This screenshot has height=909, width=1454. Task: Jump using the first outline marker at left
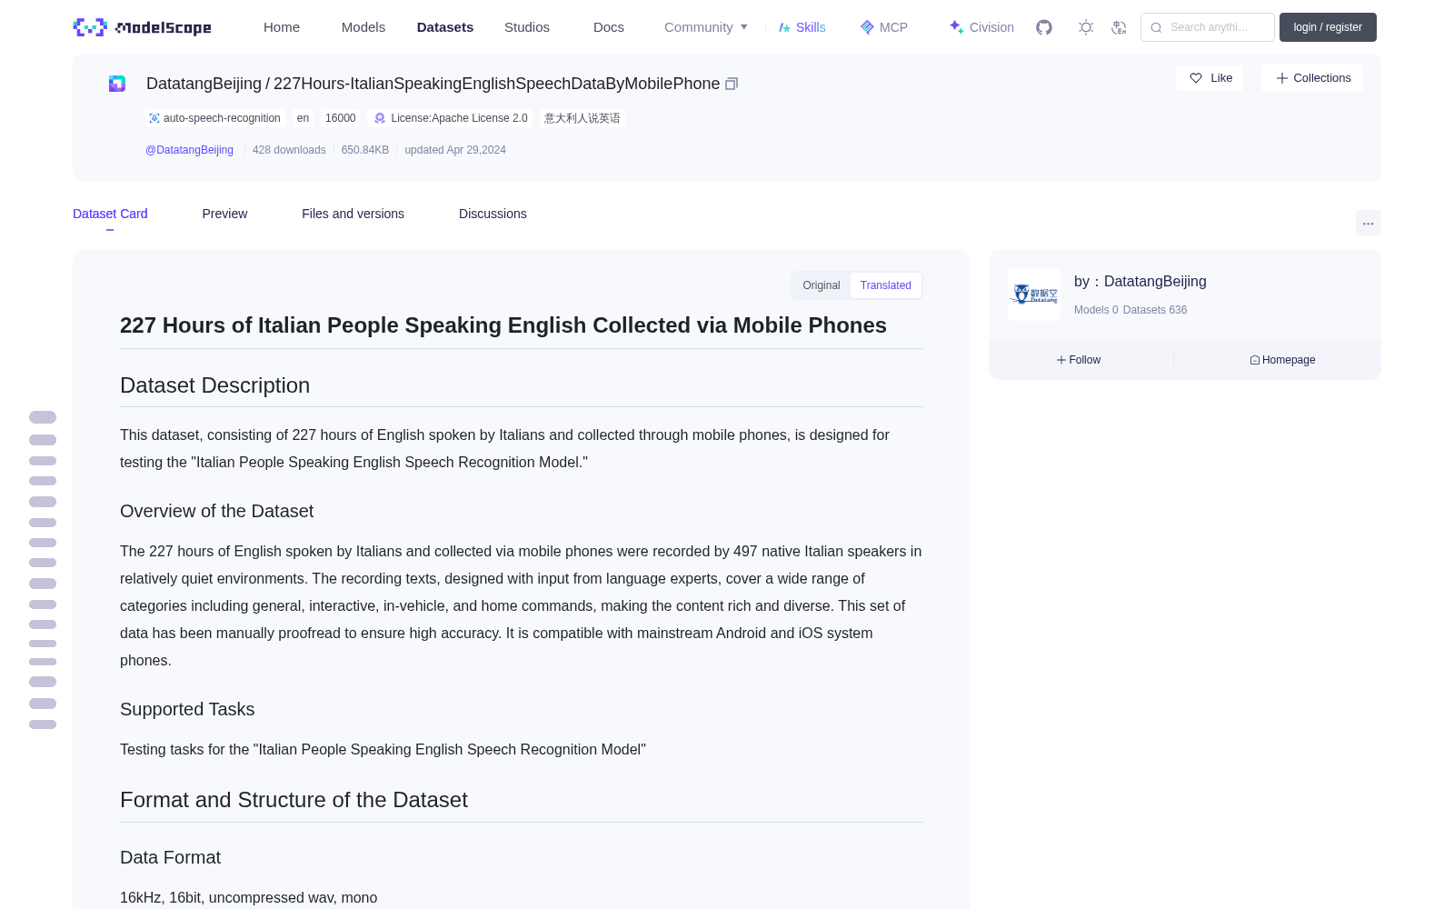click(43, 417)
